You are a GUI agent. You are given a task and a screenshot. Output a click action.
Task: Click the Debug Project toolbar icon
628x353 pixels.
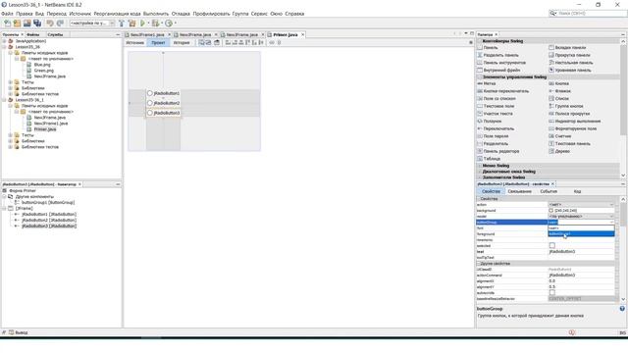tap(155, 24)
